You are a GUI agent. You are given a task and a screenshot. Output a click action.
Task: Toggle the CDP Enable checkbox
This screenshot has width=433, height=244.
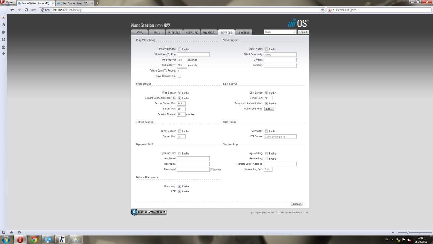tap(179, 191)
